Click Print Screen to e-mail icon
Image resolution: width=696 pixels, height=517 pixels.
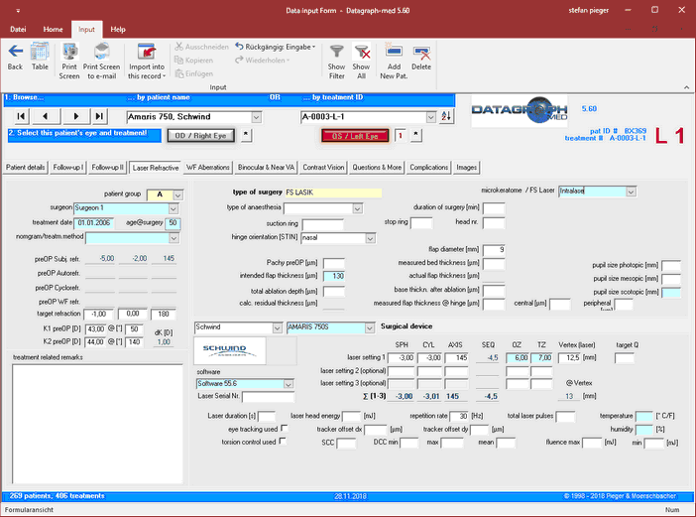101,52
